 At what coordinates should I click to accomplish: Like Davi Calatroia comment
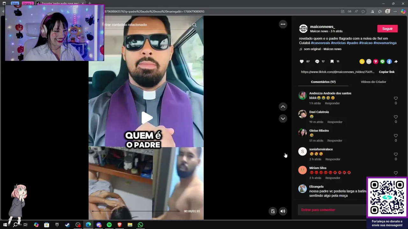[x=396, y=117]
